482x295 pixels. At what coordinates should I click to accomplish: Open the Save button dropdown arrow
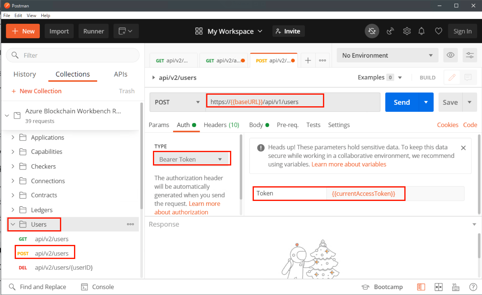(469, 102)
